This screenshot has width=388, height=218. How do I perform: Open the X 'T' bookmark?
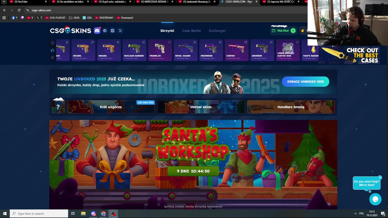pyautogui.click(x=39, y=18)
